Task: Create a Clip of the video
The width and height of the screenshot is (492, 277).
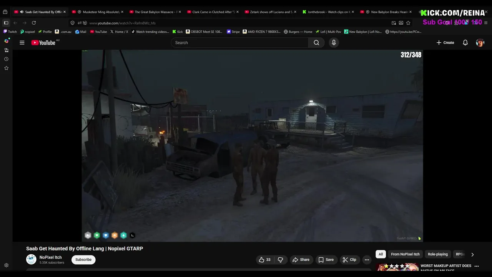Action: click(x=349, y=260)
